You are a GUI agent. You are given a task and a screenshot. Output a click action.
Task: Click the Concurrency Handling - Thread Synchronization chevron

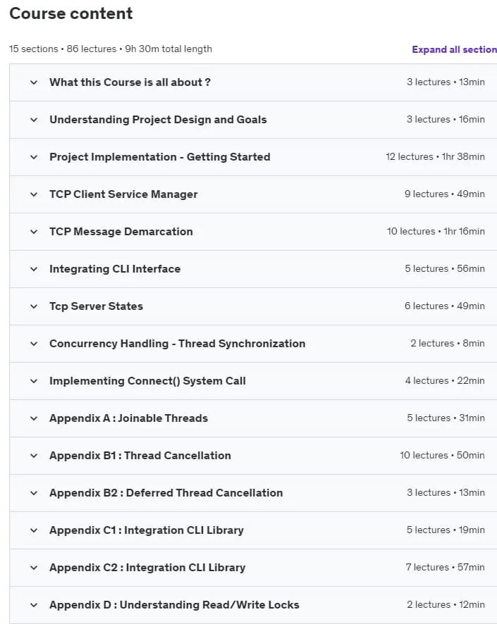(x=34, y=344)
